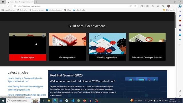Open the Read aloud icon in address bar
Screen dimensions: 183x103
(131, 6)
